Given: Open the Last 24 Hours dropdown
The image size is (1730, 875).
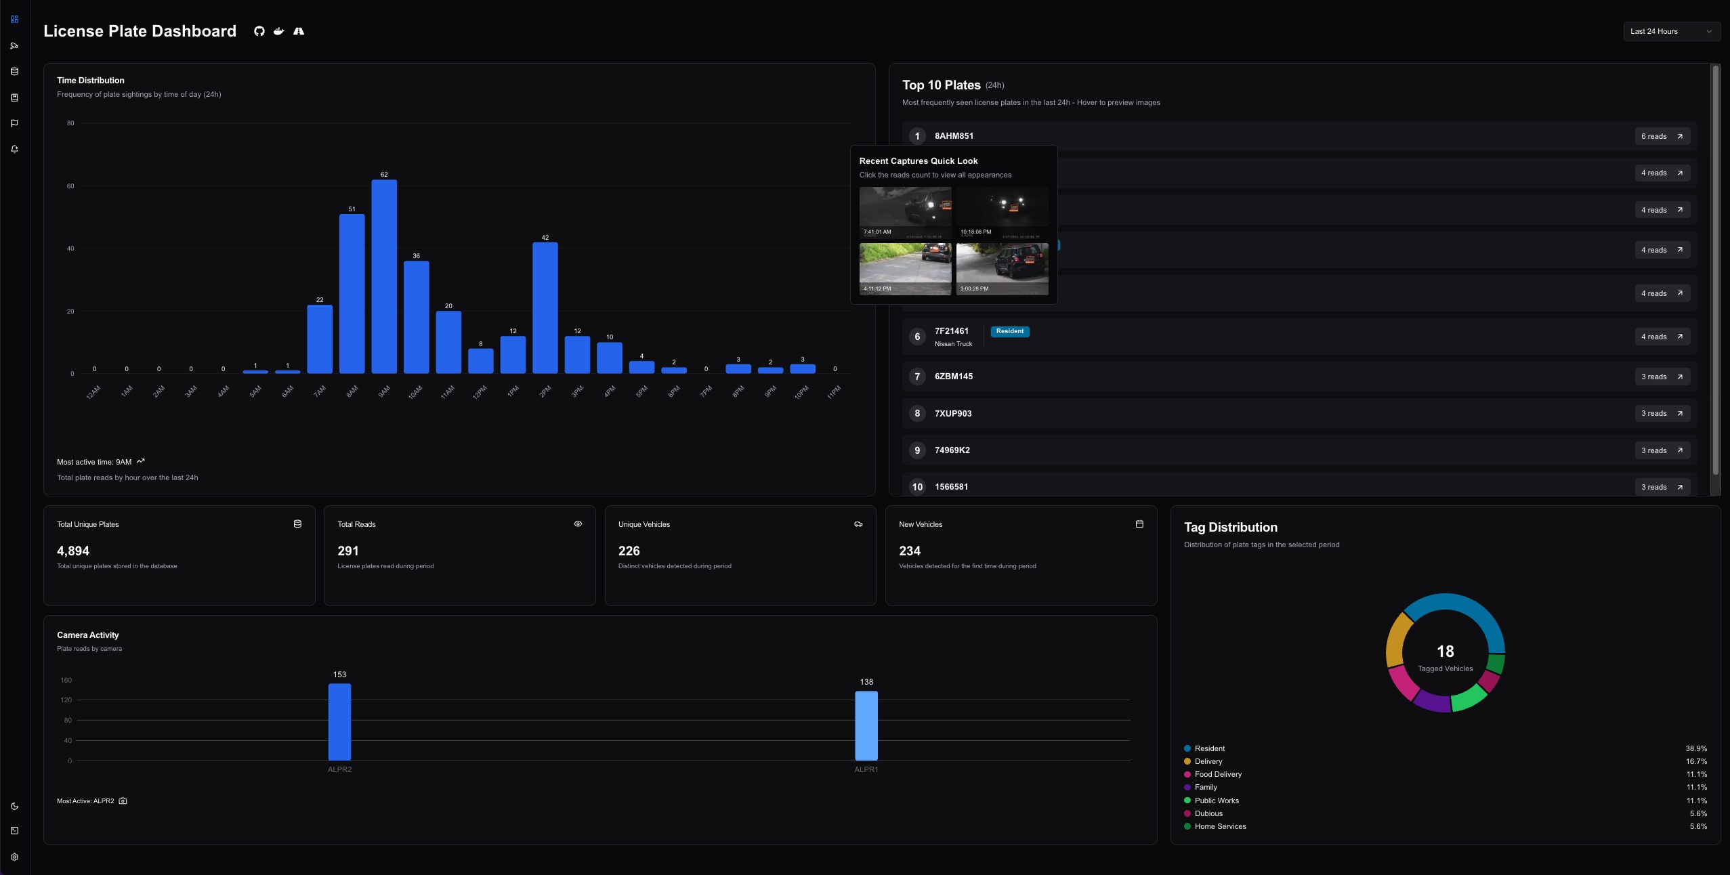Looking at the screenshot, I should [x=1670, y=31].
